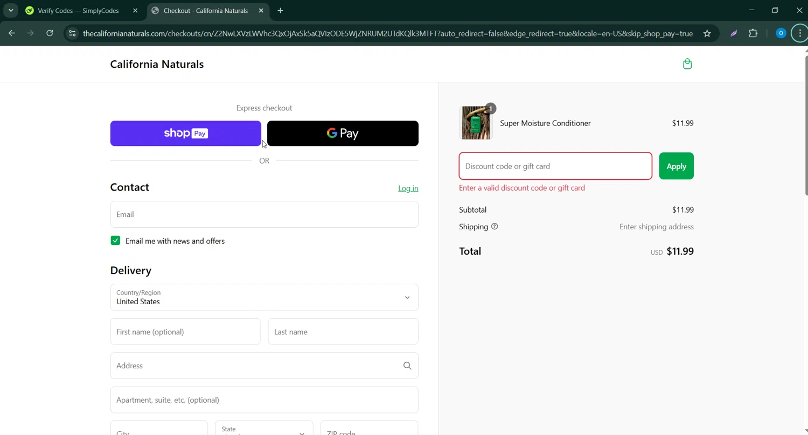This screenshot has height=435, width=808.
Task: Open the Chrome three-dot menu
Action: click(800, 33)
